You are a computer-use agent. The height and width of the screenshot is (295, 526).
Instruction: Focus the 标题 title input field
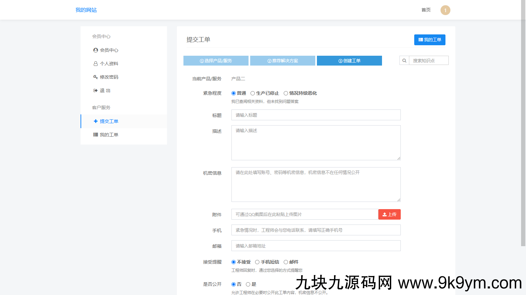[316, 115]
